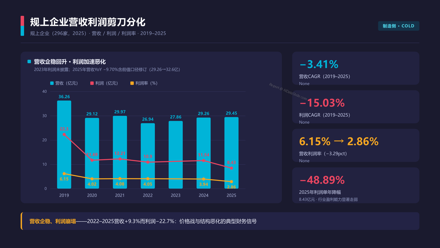Select the 2019 label on the x-axis
Viewport: 440px width, 248px height.
coord(64,195)
